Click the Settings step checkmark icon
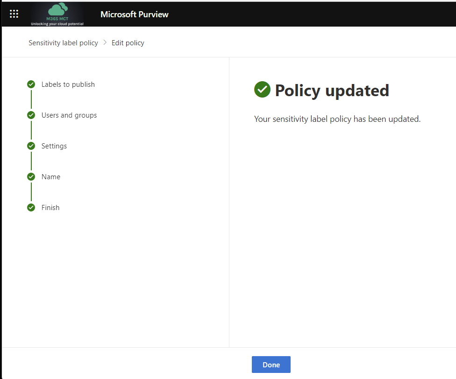Viewport: 456px width, 379px height. point(31,146)
